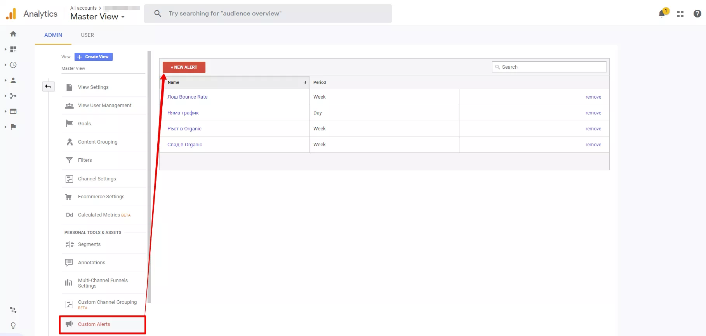The width and height of the screenshot is (706, 336).
Task: Click the Content Grouping icon
Action: pyautogui.click(x=70, y=142)
